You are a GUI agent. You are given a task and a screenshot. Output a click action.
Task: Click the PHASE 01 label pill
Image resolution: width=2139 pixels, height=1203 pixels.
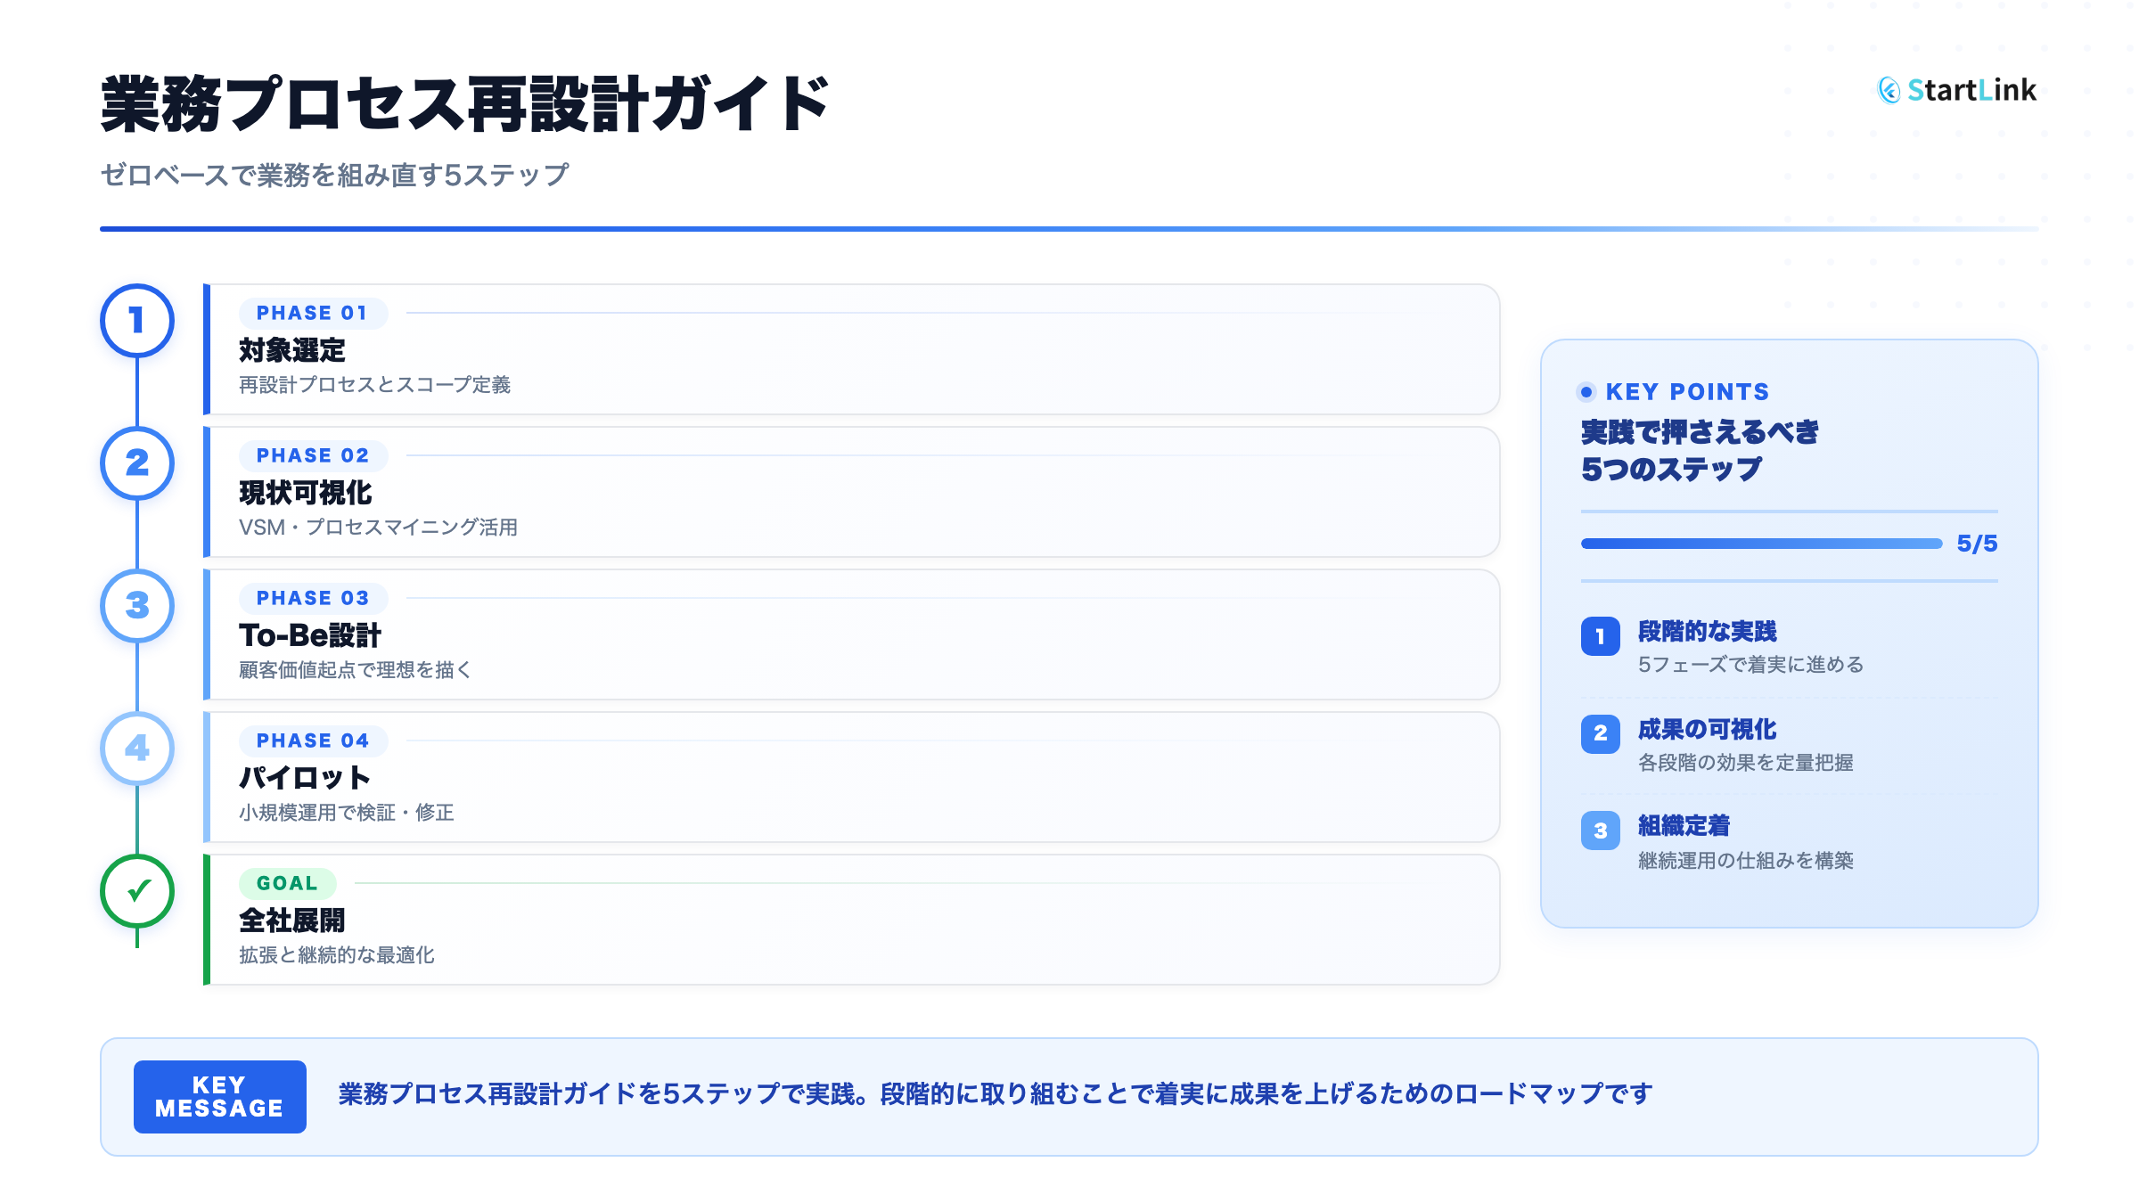(312, 313)
